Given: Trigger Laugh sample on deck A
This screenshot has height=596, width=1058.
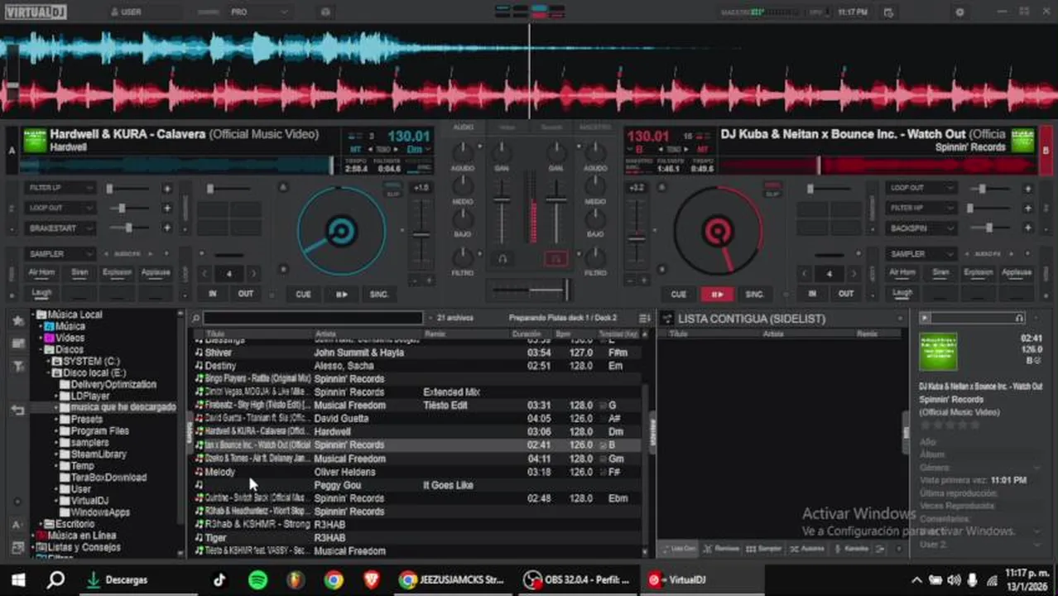Looking at the screenshot, I should tap(41, 292).
